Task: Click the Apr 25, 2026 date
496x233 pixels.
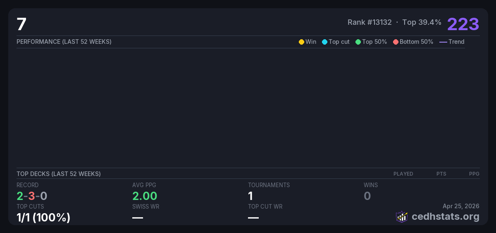Action: (x=461, y=206)
